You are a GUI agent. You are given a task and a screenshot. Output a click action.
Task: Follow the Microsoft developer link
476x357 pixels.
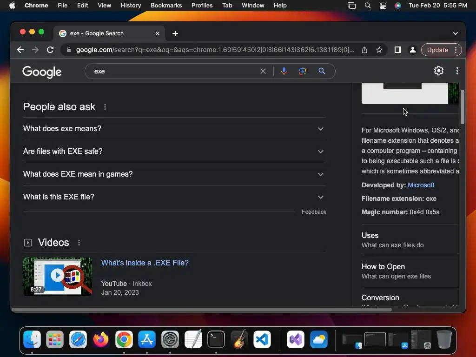coord(421,185)
